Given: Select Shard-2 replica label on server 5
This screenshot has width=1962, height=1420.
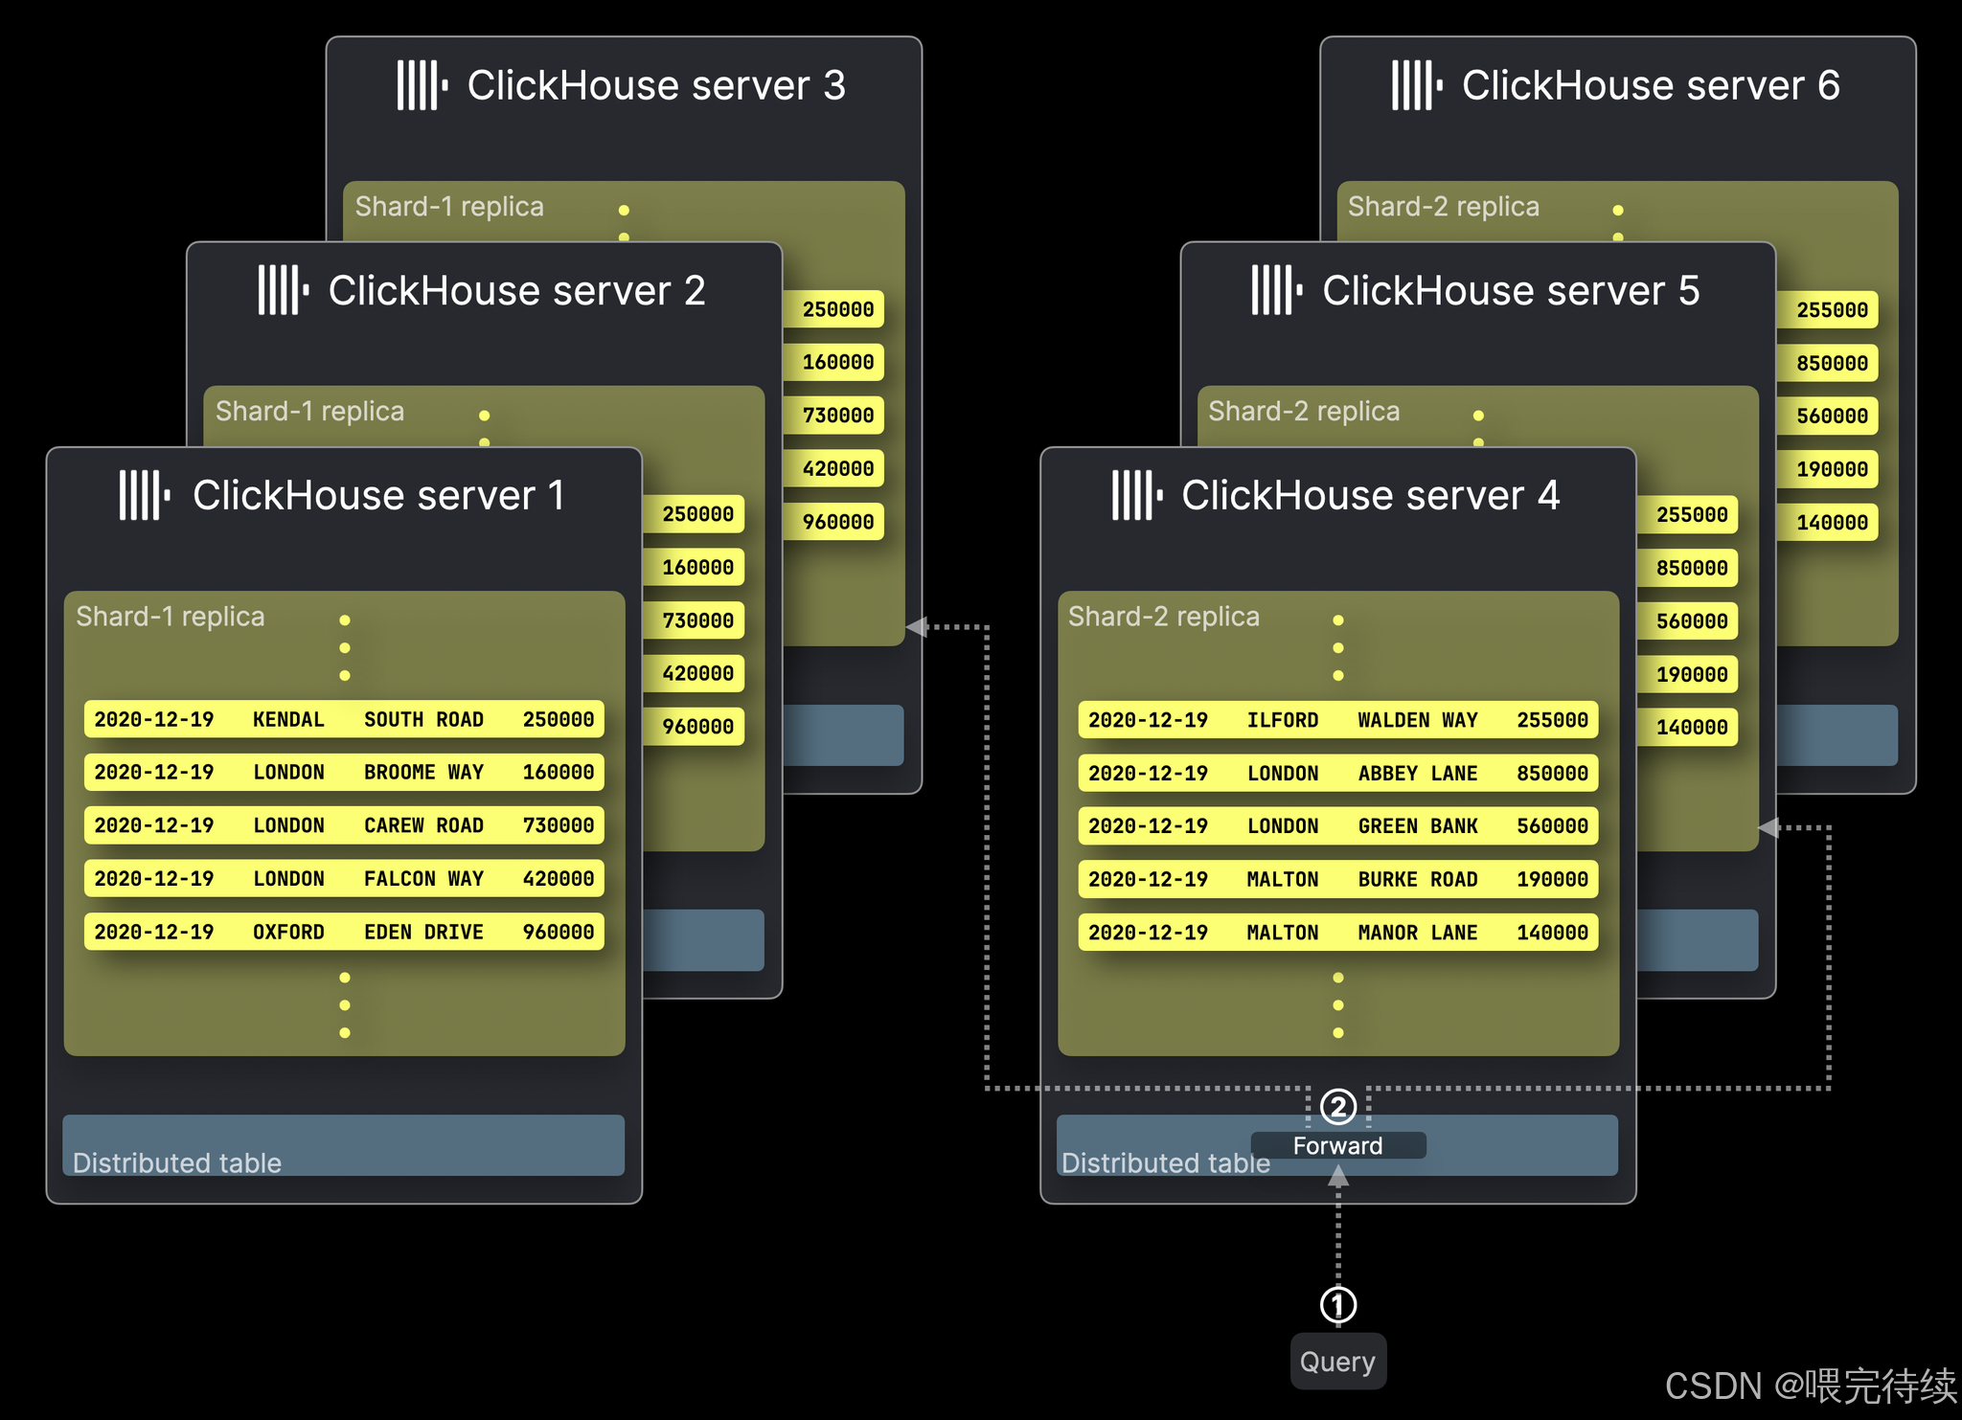Looking at the screenshot, I should coord(1304,411).
